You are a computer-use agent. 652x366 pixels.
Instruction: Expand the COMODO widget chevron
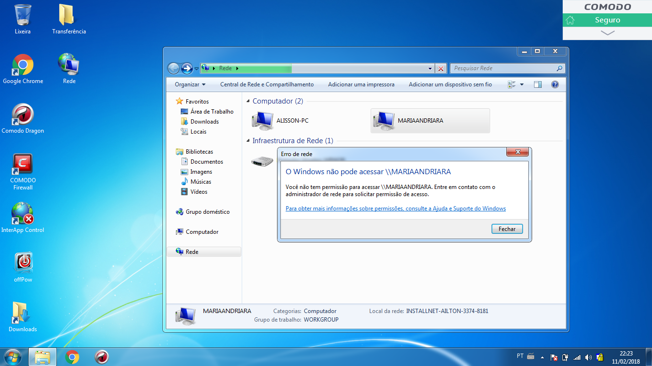[x=608, y=33]
